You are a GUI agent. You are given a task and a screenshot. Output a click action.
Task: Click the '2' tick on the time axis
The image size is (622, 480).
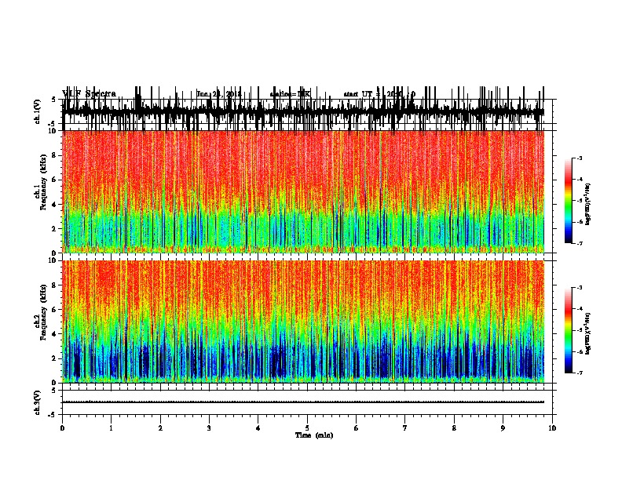pyautogui.click(x=160, y=428)
